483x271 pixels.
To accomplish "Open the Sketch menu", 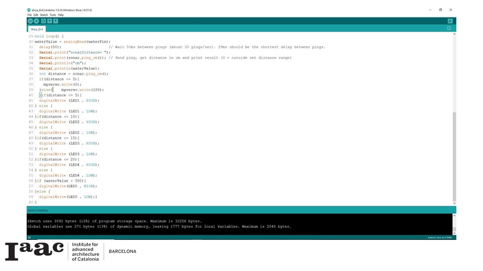I will click(44, 15).
